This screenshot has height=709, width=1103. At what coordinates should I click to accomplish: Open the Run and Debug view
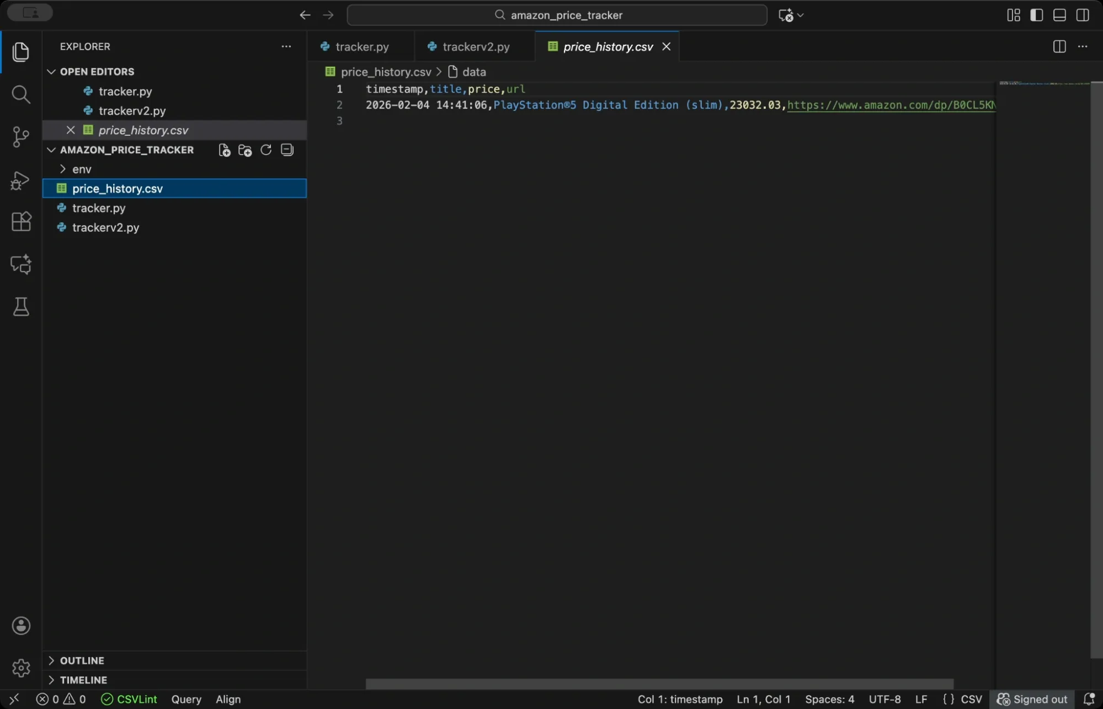(x=20, y=180)
